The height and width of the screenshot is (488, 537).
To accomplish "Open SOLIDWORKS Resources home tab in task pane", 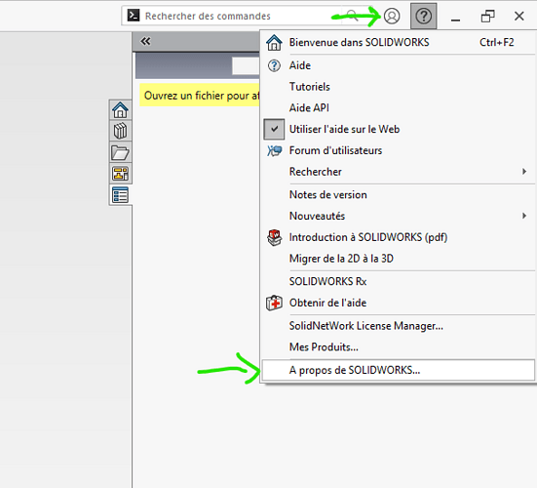I will [120, 109].
